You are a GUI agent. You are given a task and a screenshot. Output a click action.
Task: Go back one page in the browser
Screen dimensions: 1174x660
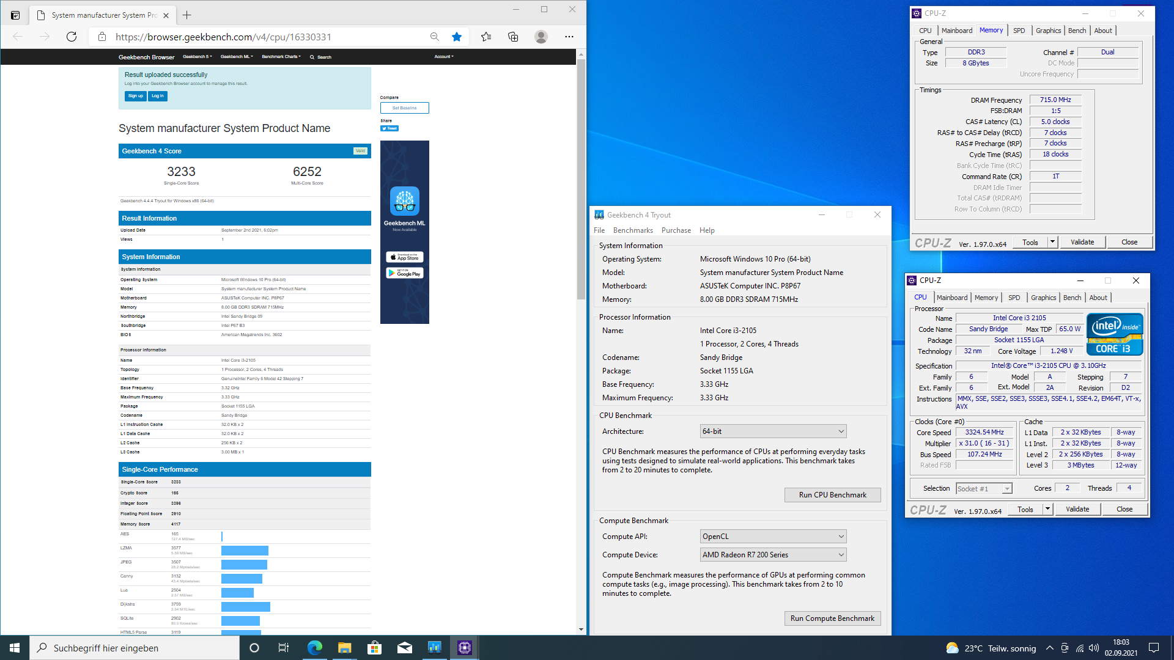(18, 37)
